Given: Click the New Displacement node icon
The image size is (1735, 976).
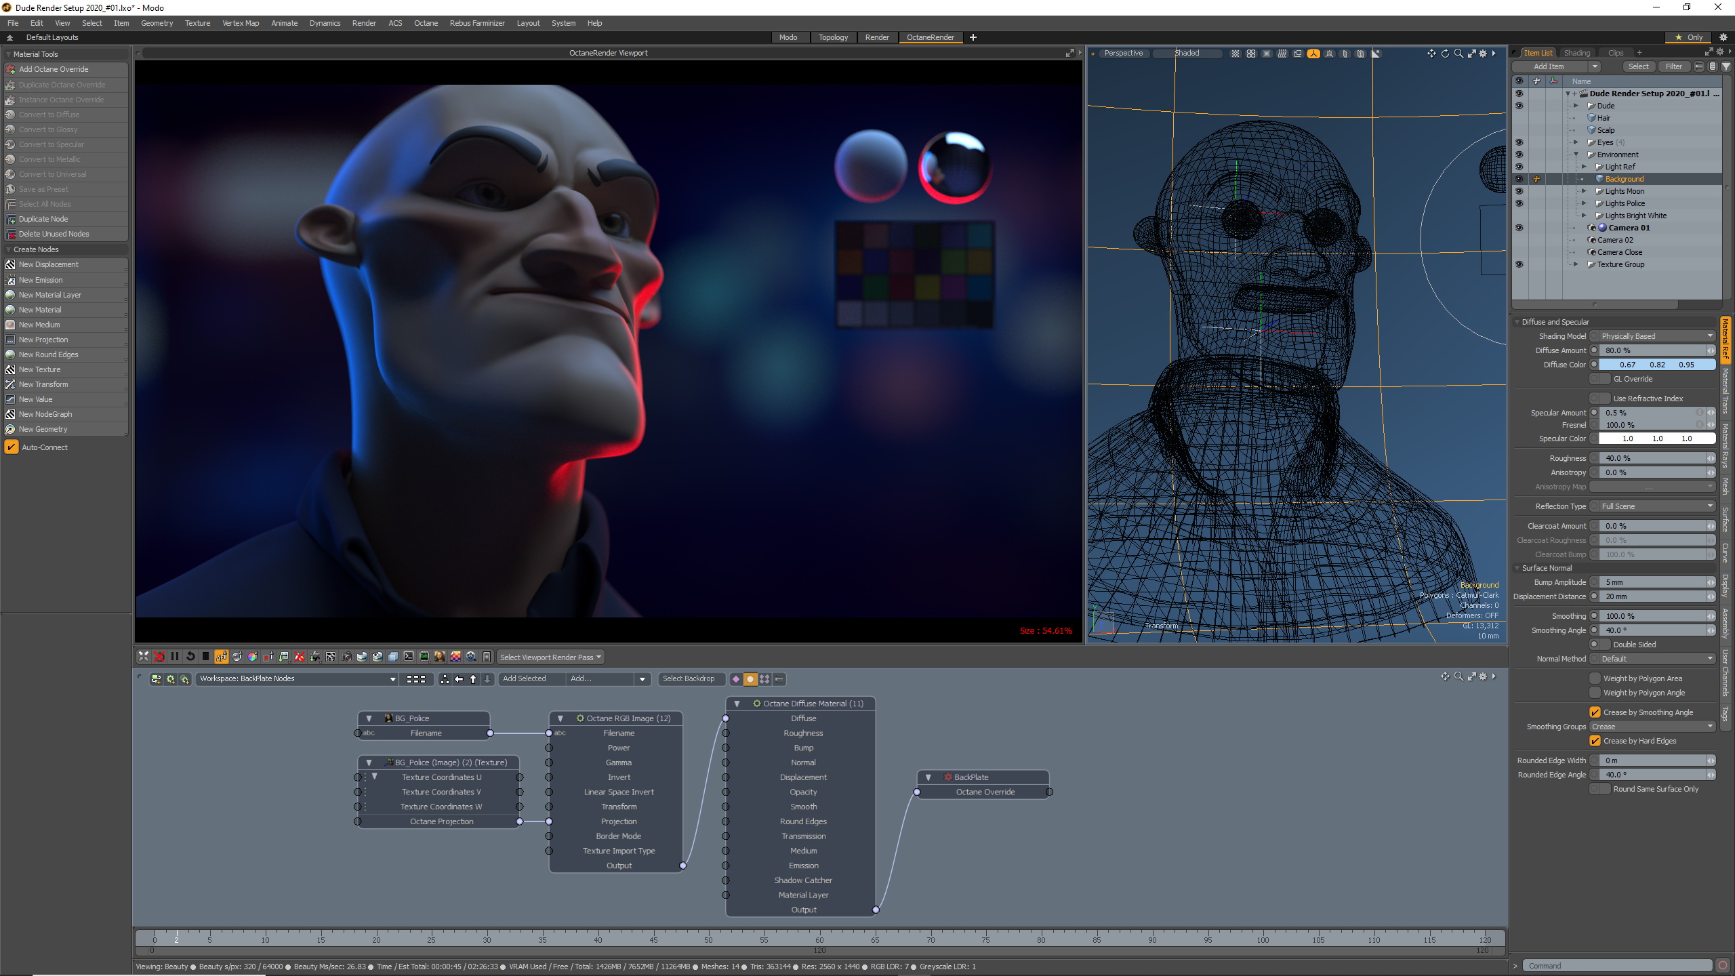Looking at the screenshot, I should point(10,264).
